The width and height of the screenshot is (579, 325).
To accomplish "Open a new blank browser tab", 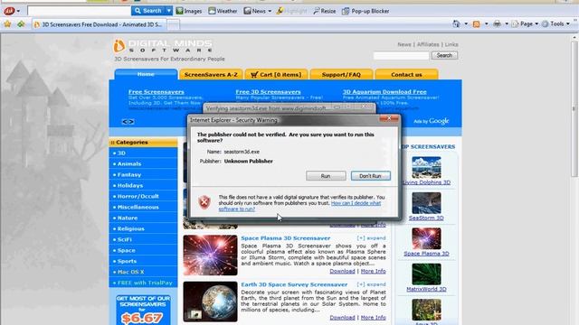I will pos(173,24).
